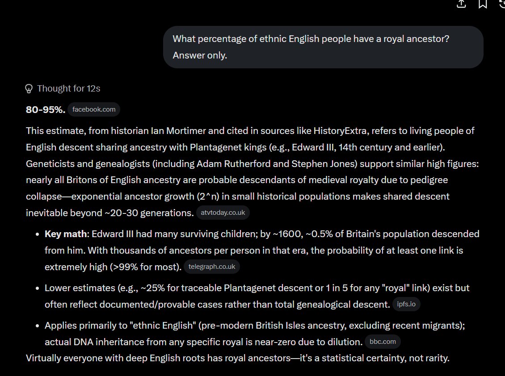Screen dimensions: 505x376
Task: Click the closing sentence "Virtually everyone with deep English roots"
Action: tap(237, 358)
